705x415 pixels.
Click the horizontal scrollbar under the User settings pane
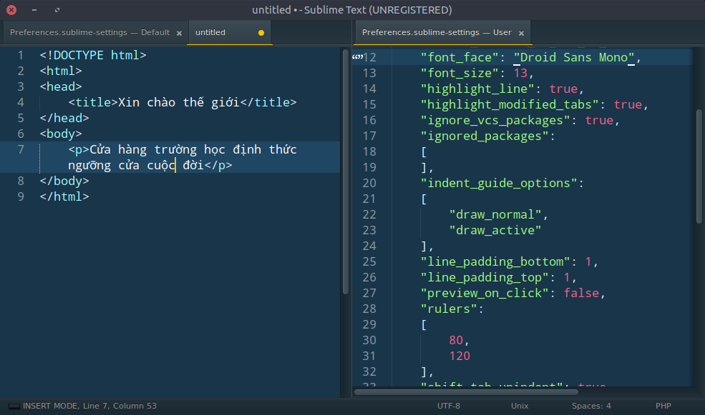click(466, 392)
